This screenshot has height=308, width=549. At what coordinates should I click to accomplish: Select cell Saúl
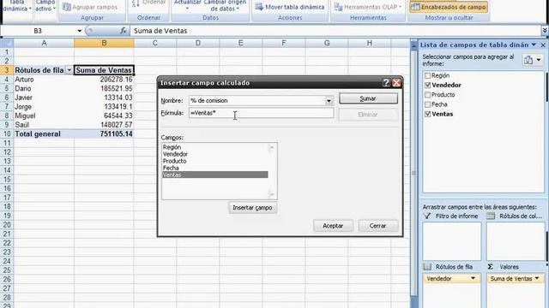tap(44, 125)
